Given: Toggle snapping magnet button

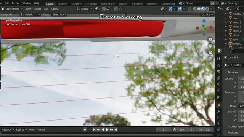Looking at the screenshot, I should (104, 9).
